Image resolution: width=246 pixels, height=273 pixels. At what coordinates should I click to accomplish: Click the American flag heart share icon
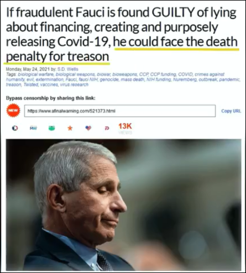88,128
